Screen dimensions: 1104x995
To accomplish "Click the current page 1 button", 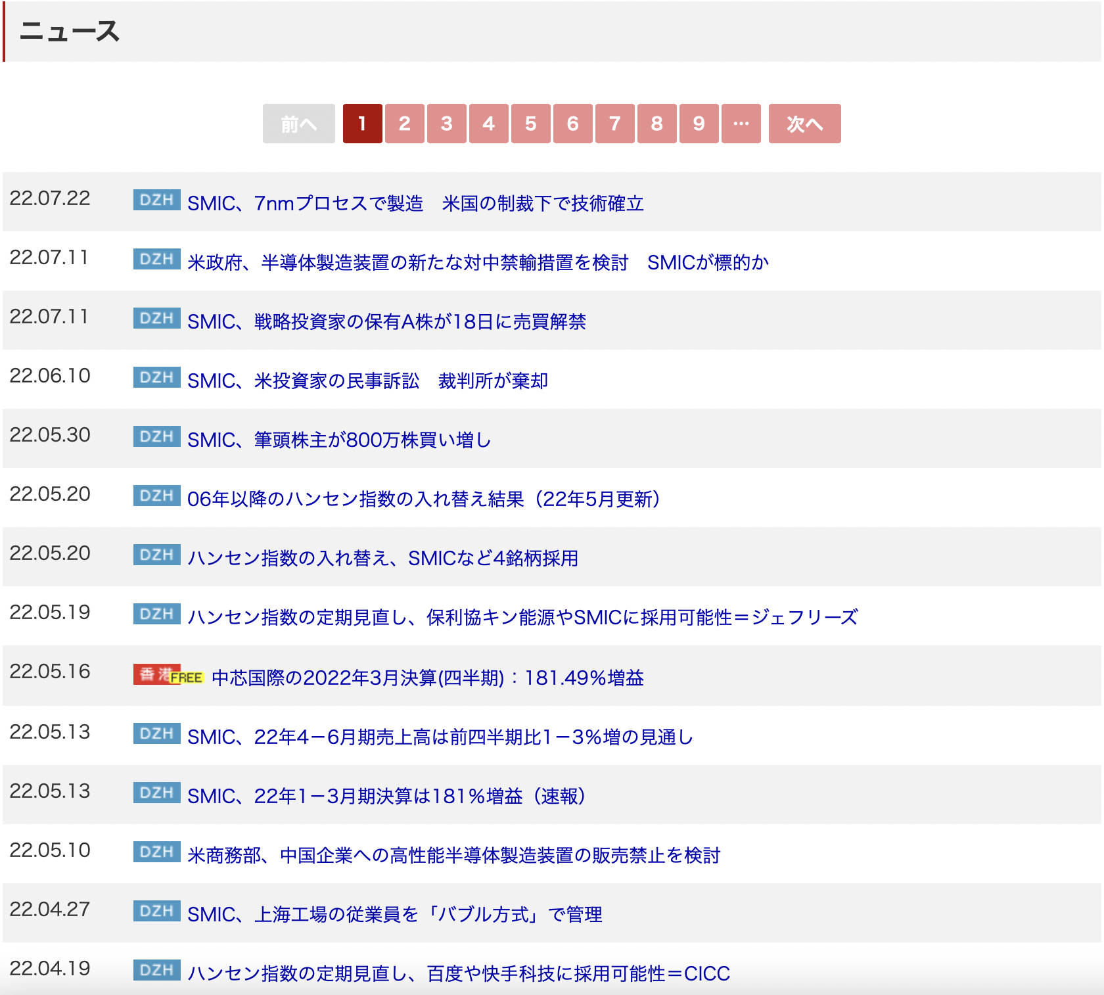I will pyautogui.click(x=362, y=124).
